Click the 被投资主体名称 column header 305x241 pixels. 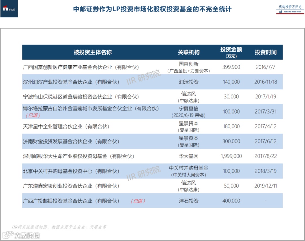tap(93, 52)
